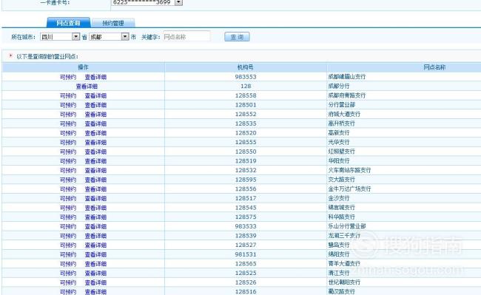This screenshot has width=481, height=295.
Task: Select the 网点名称 column header
Action: tap(434, 67)
